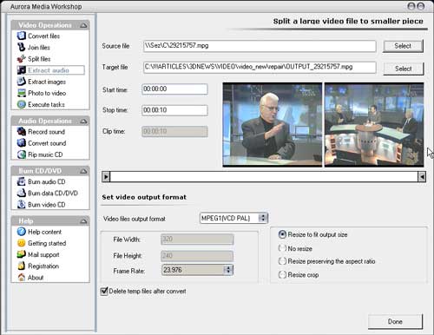Open the Execute tasks icon
Viewport: 434px width, 335px height.
(x=22, y=104)
